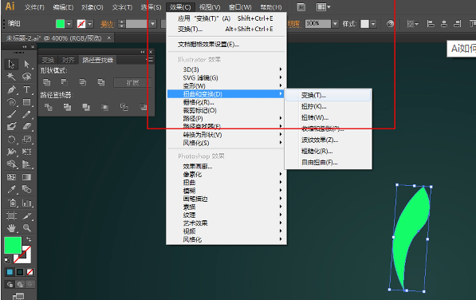Choose the Direct Selection tool
This screenshot has width=476, height=300.
[27, 64]
